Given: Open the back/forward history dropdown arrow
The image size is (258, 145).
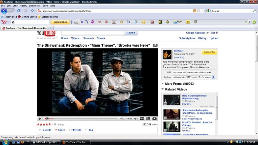Looking at the screenshot, I should click(13, 11).
